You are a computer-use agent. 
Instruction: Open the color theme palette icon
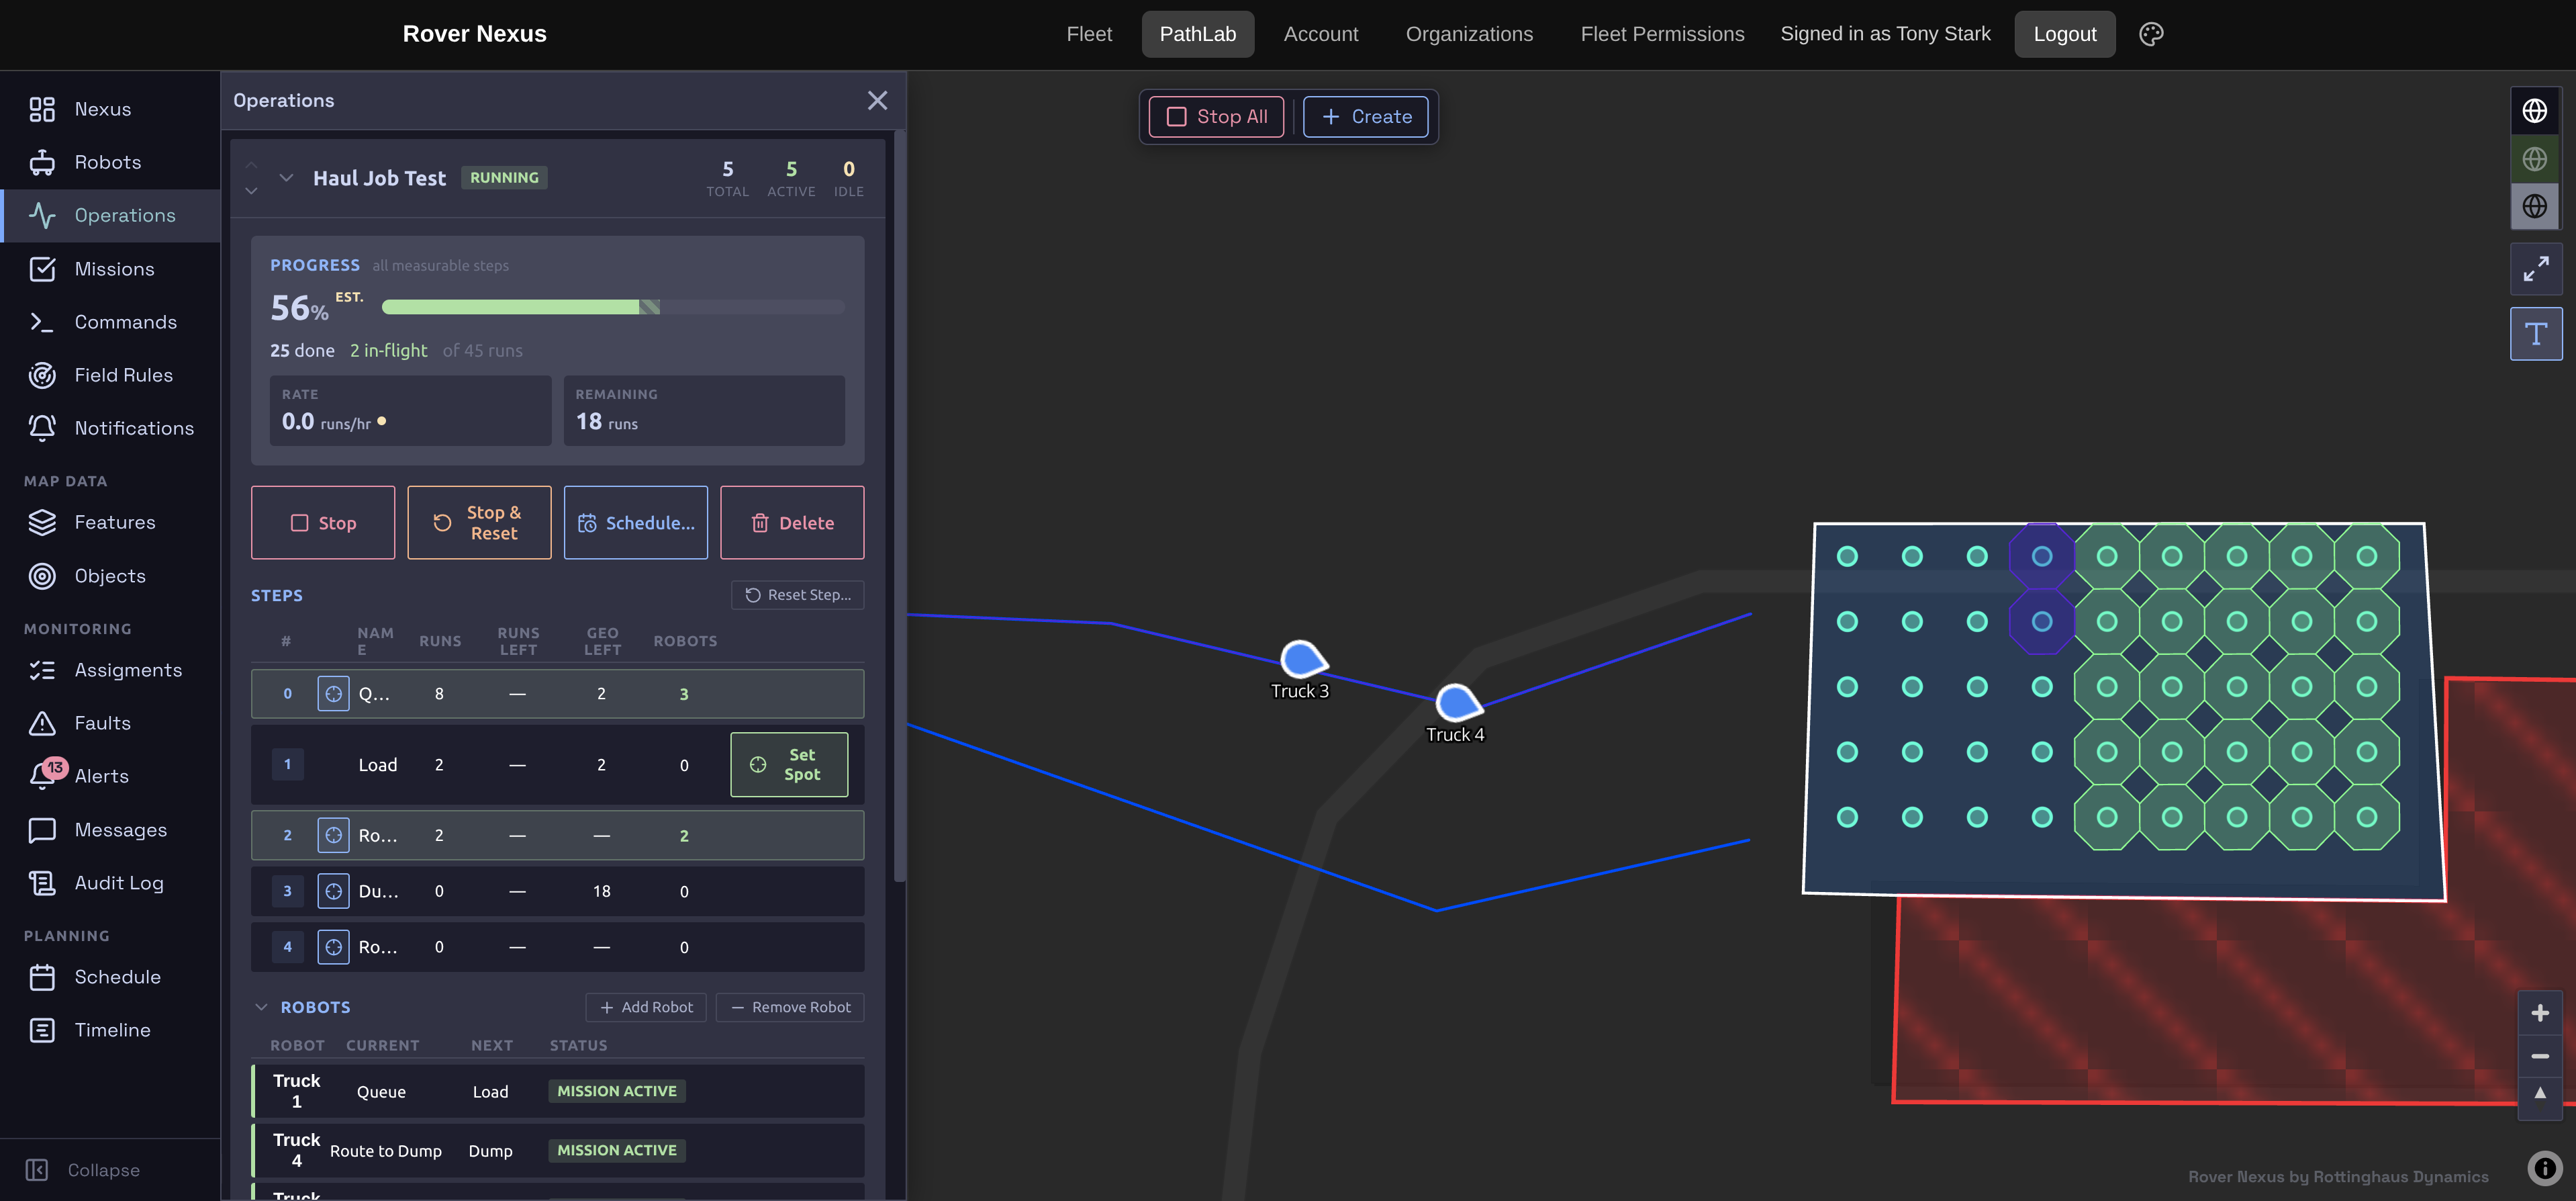tap(2151, 34)
